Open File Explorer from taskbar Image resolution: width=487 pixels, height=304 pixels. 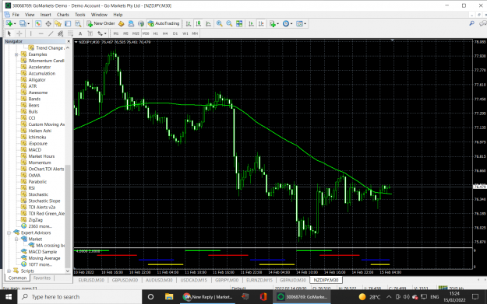[169, 297]
